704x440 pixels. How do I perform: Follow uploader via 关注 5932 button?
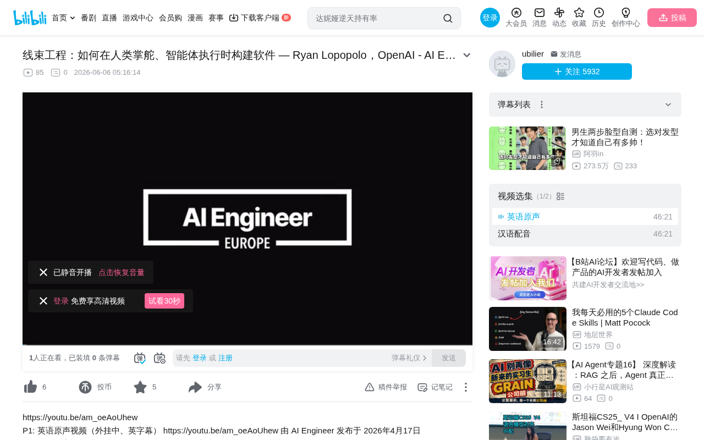click(x=577, y=71)
